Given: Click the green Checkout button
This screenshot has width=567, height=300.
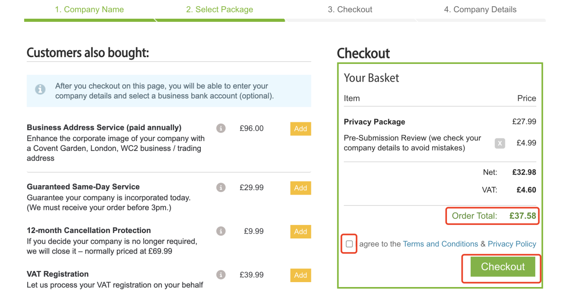Looking at the screenshot, I should (503, 267).
